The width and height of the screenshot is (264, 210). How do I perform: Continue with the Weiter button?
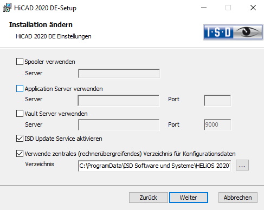[189, 198]
